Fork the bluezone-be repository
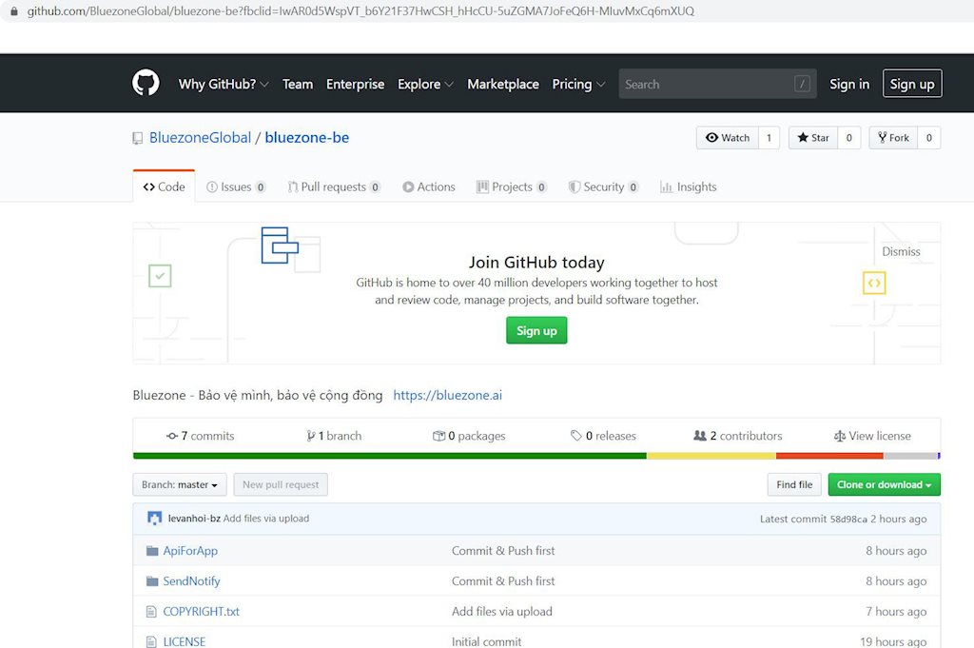The image size is (974, 648). 893,138
